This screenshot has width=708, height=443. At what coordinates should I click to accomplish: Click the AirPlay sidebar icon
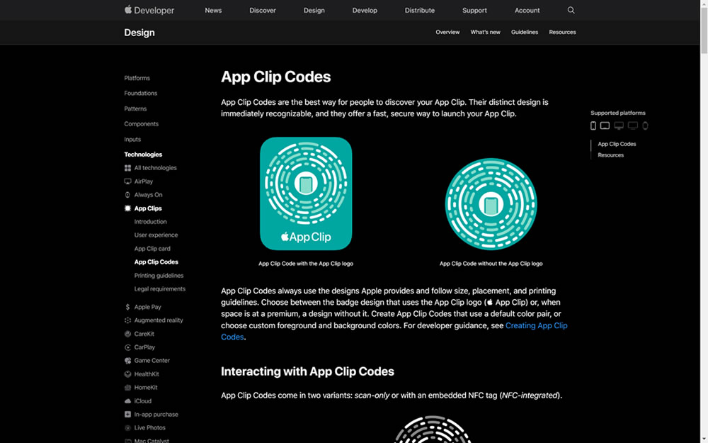tap(127, 181)
